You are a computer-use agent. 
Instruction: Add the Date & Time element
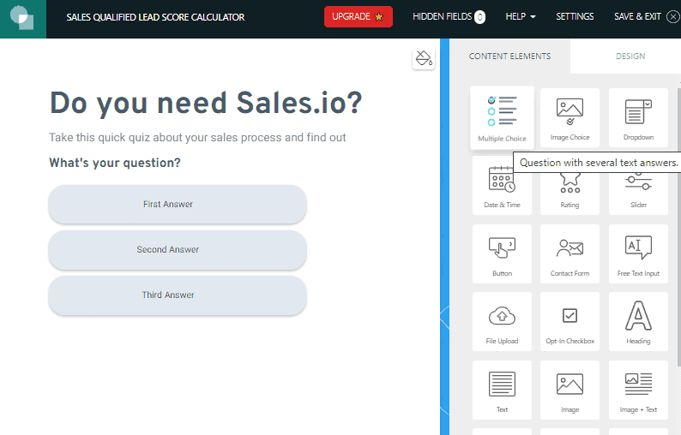click(x=502, y=186)
